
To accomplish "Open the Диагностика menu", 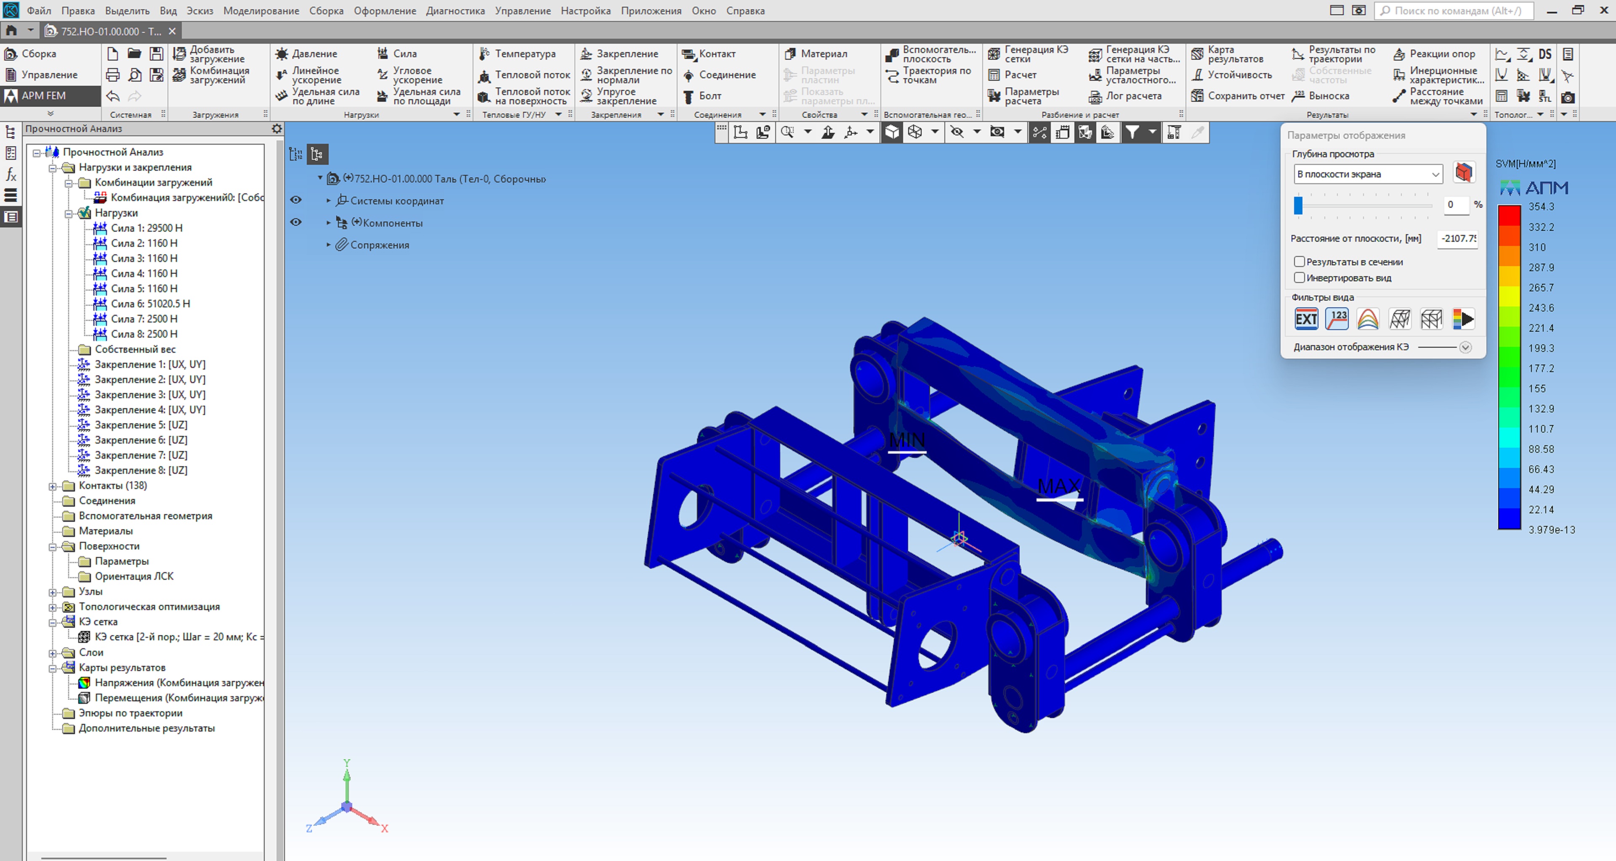I will coord(455,11).
